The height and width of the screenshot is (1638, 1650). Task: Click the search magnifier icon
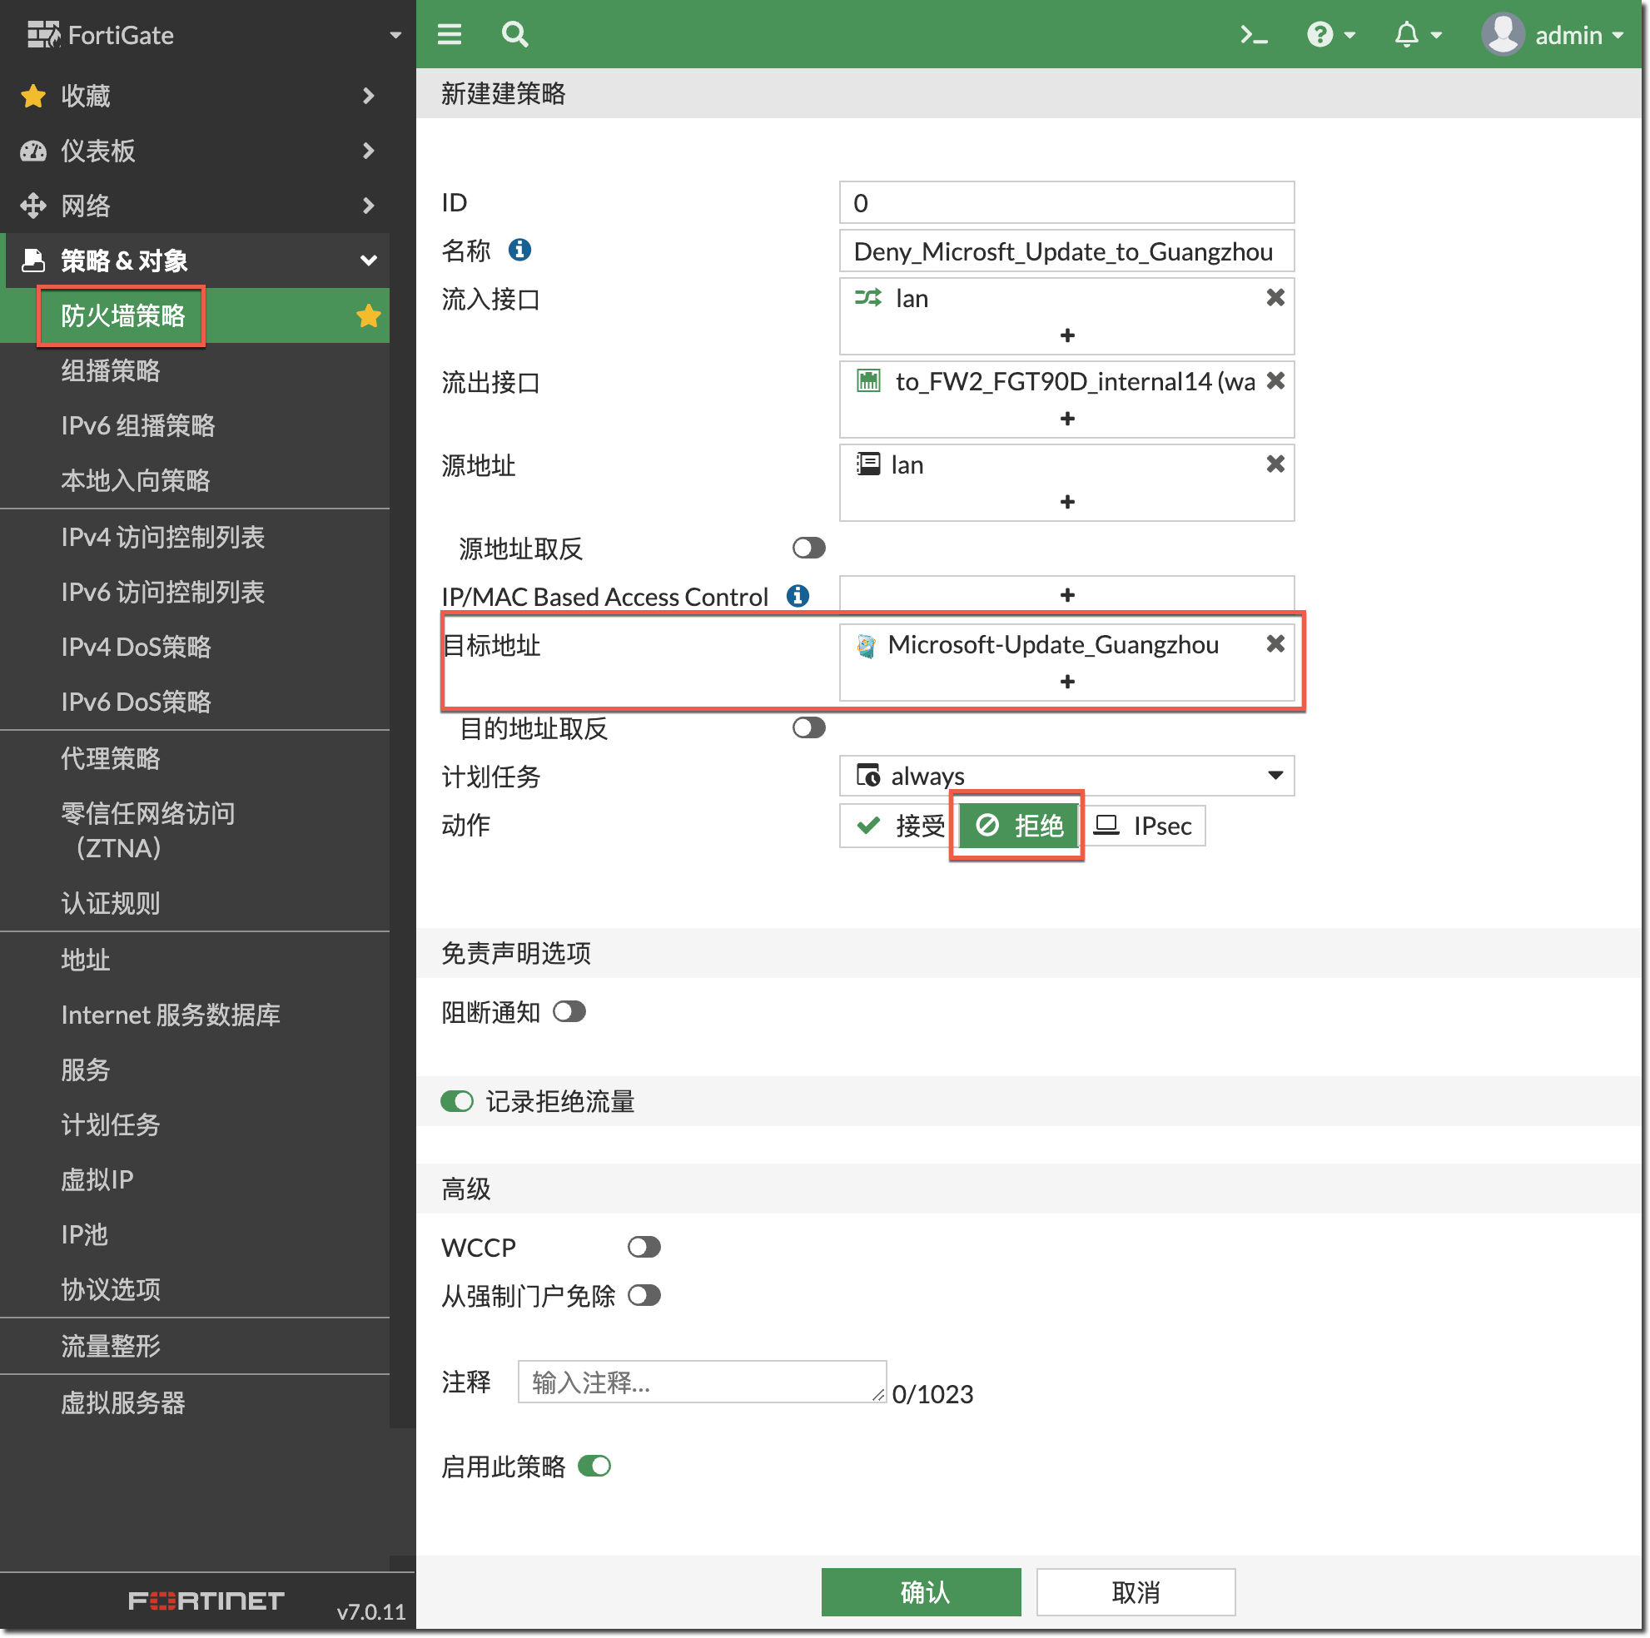[x=514, y=35]
